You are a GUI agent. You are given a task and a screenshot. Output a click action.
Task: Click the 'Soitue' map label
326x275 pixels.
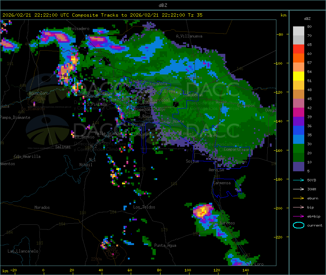192,161
